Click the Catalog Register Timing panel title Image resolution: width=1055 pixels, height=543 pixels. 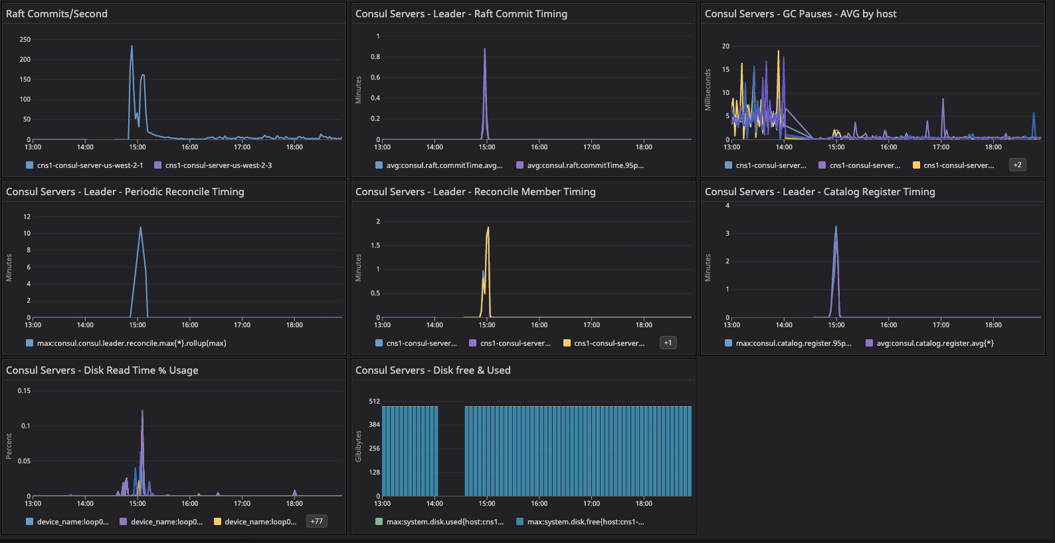(x=819, y=192)
